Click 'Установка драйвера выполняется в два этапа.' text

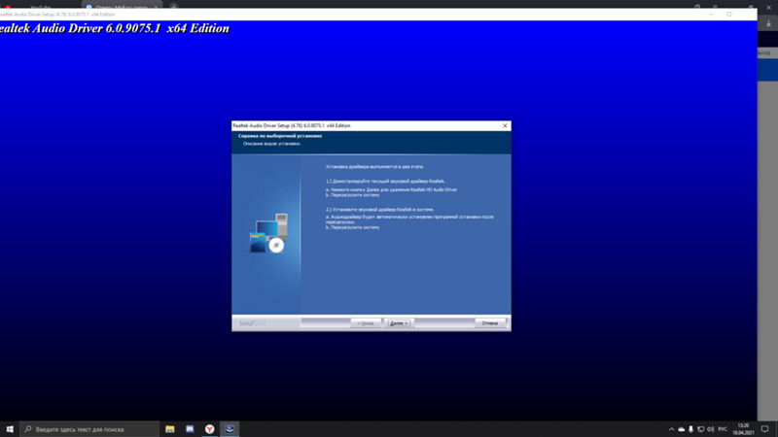(x=374, y=167)
